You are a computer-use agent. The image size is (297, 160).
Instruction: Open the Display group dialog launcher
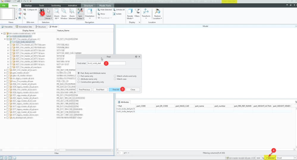click(139, 22)
